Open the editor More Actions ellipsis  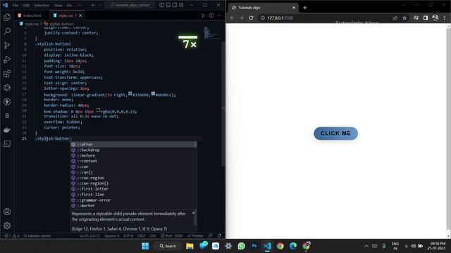click(x=219, y=15)
